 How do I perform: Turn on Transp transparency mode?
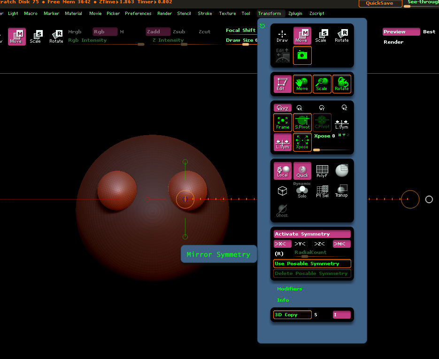(341, 191)
